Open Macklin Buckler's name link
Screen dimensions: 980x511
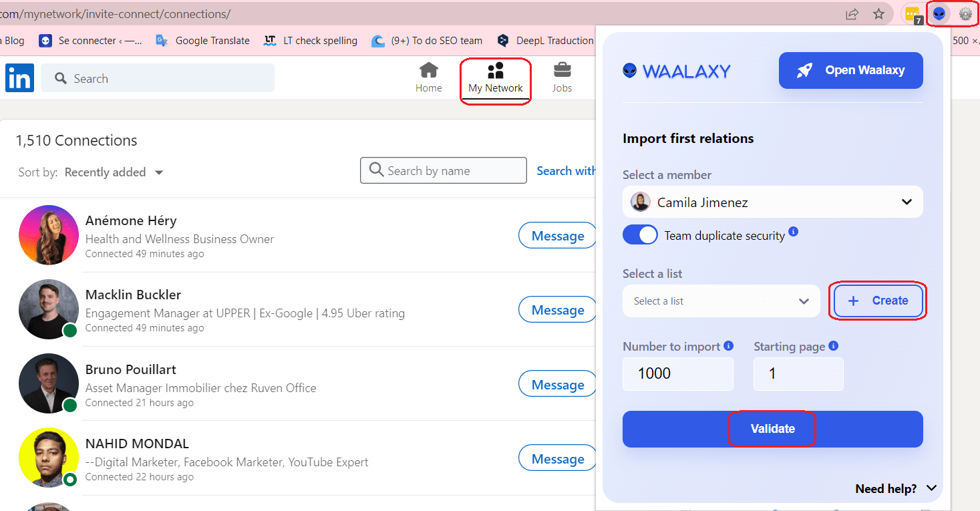133,295
